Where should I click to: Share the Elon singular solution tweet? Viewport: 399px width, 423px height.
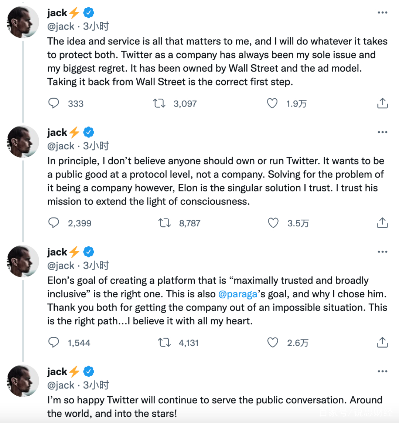pyautogui.click(x=382, y=223)
